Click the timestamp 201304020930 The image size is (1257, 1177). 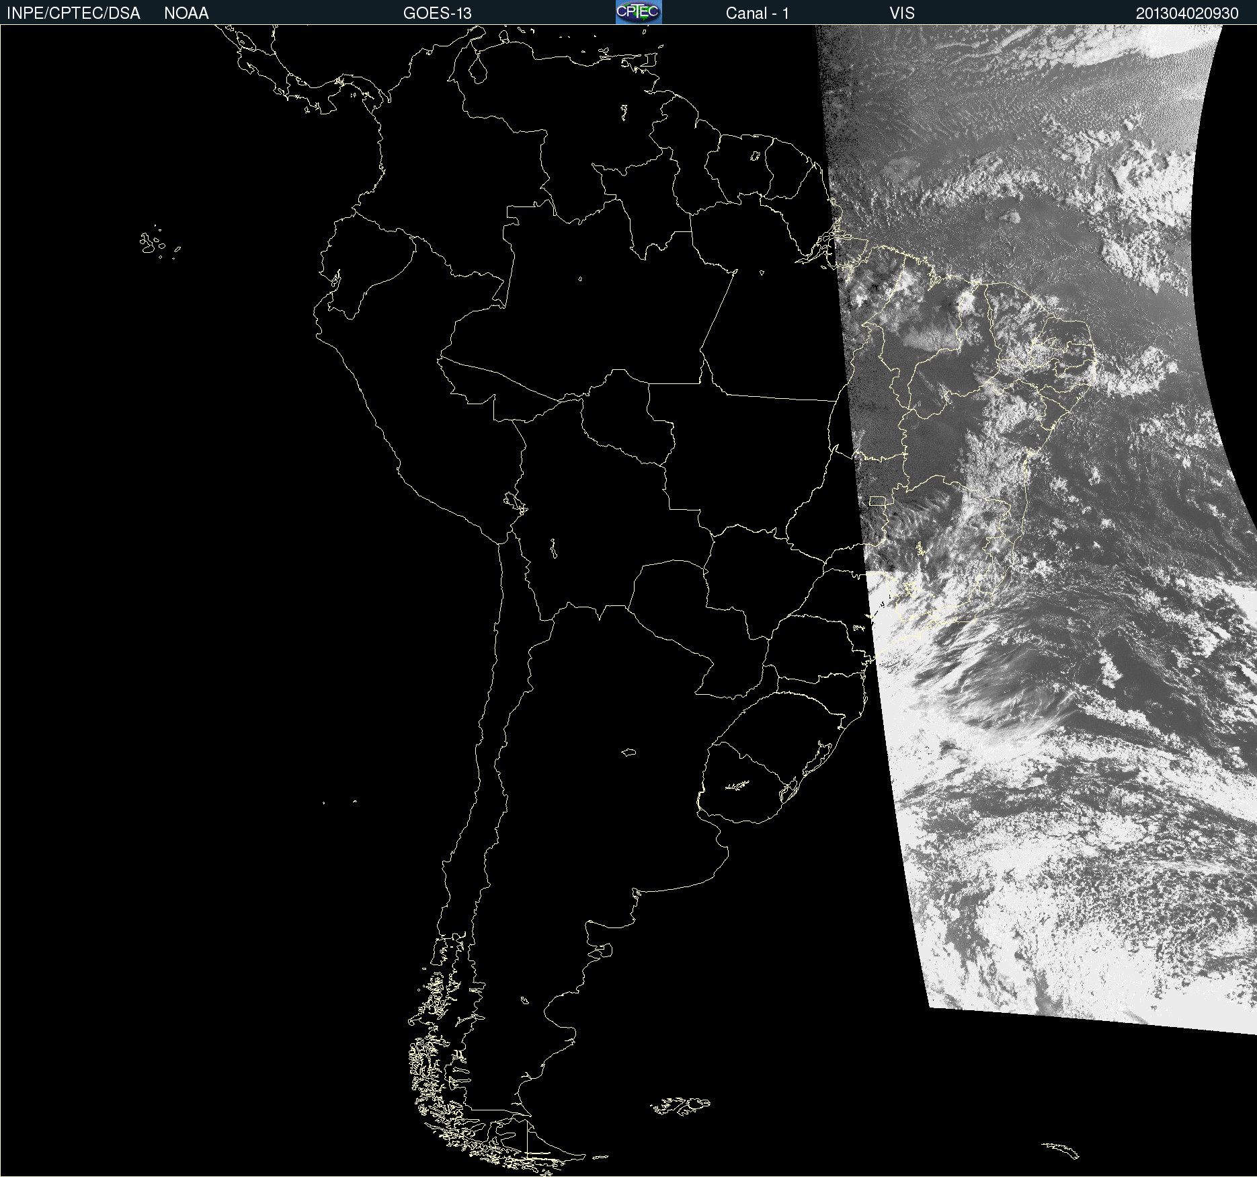(1187, 13)
